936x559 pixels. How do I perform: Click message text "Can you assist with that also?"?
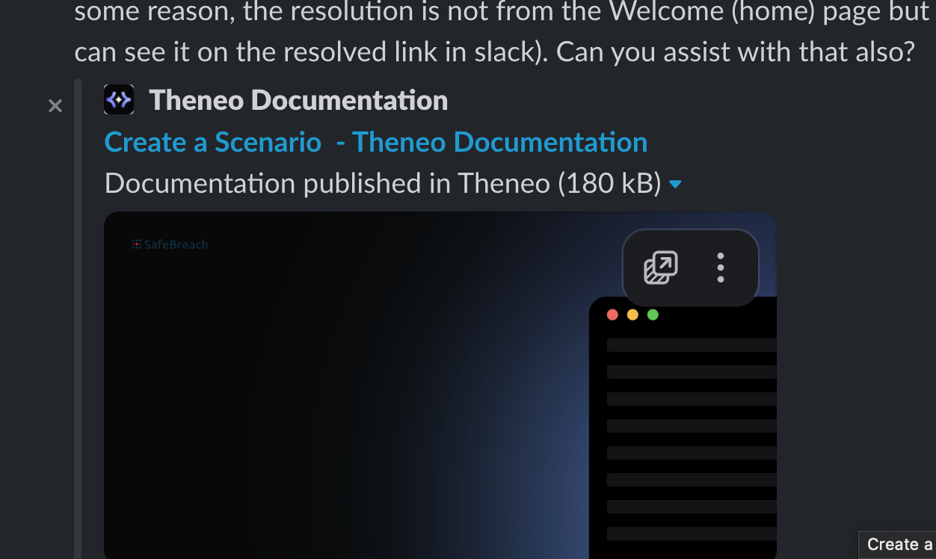click(x=736, y=52)
